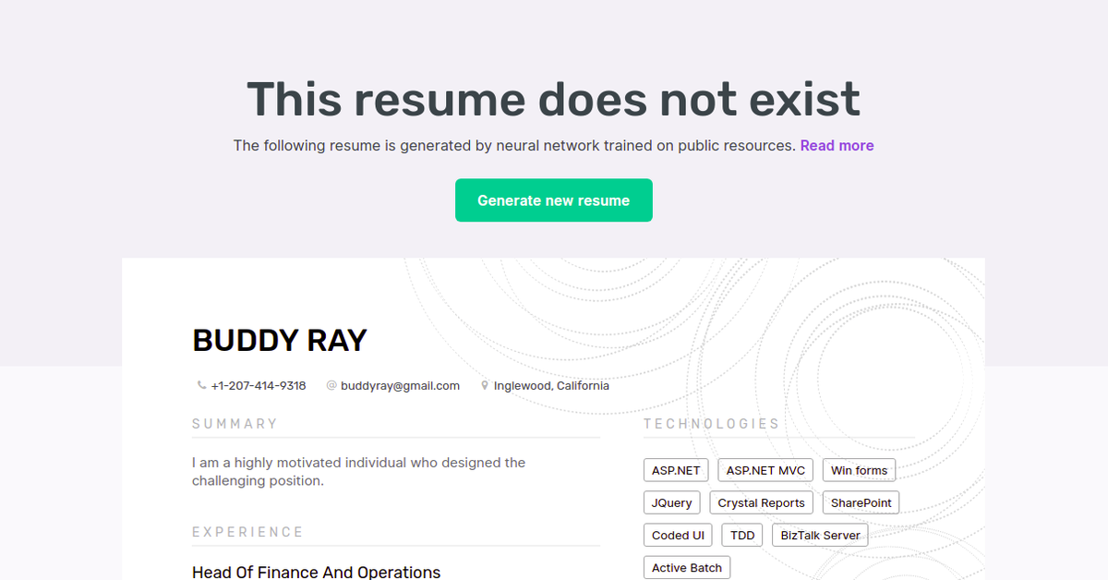Click the location pin icon near Inglewood
1108x580 pixels.
tap(485, 386)
